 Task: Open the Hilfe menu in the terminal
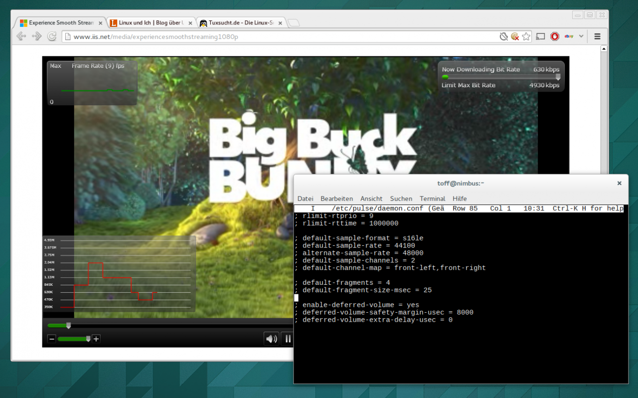click(460, 199)
